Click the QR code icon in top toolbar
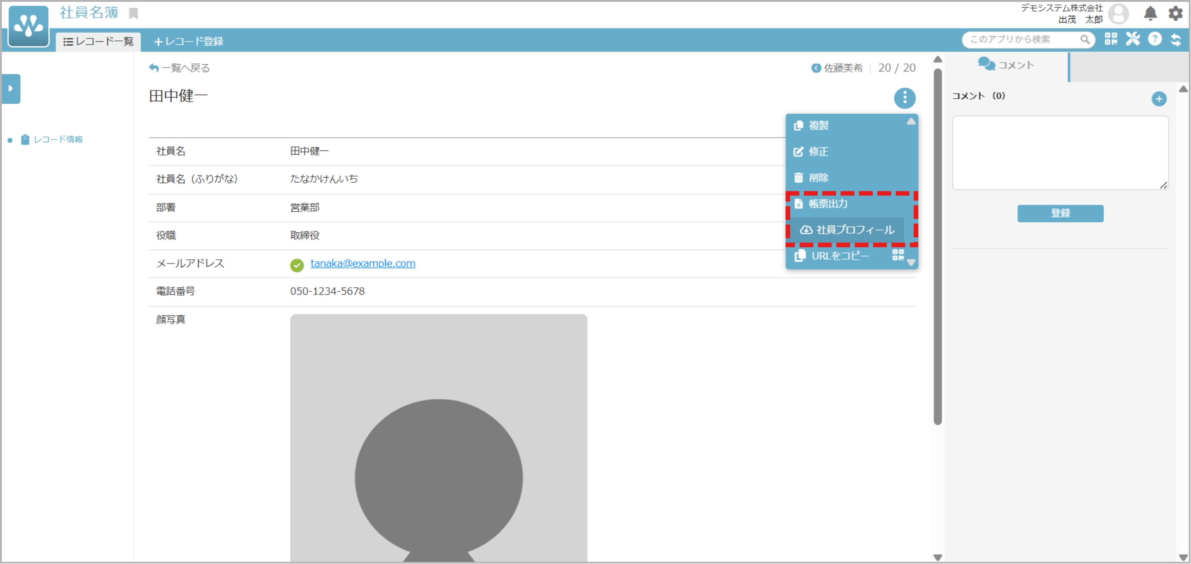 1111,39
